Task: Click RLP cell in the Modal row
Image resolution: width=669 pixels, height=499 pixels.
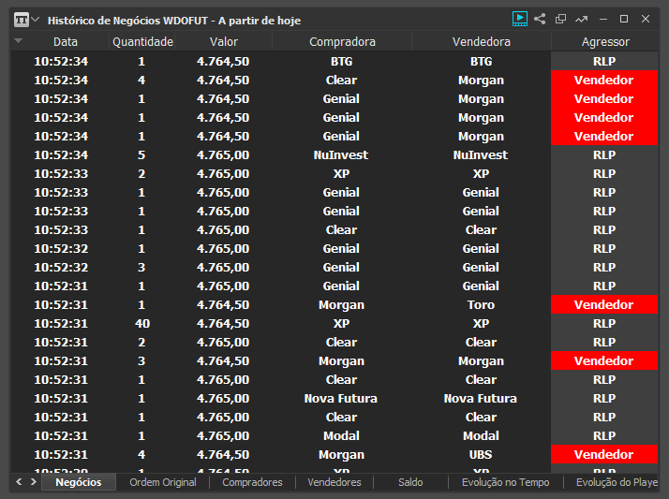Action: tap(604, 436)
